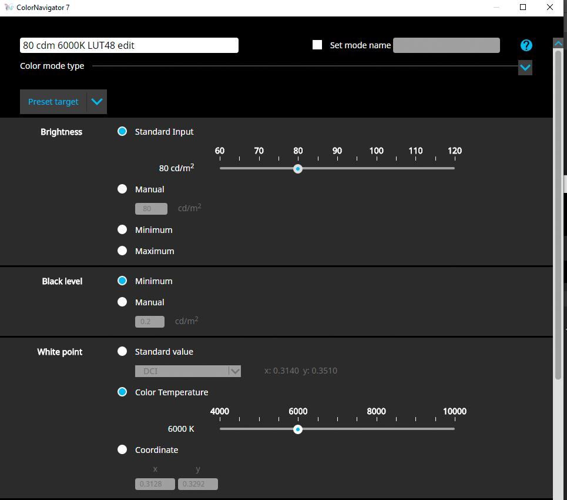Click the 'White point' section label
Screen dimensions: 567x500
(x=60, y=352)
